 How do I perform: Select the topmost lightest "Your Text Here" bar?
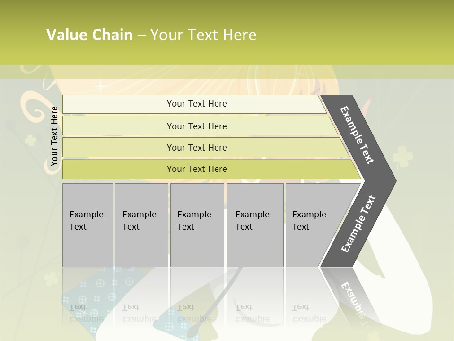[197, 104]
